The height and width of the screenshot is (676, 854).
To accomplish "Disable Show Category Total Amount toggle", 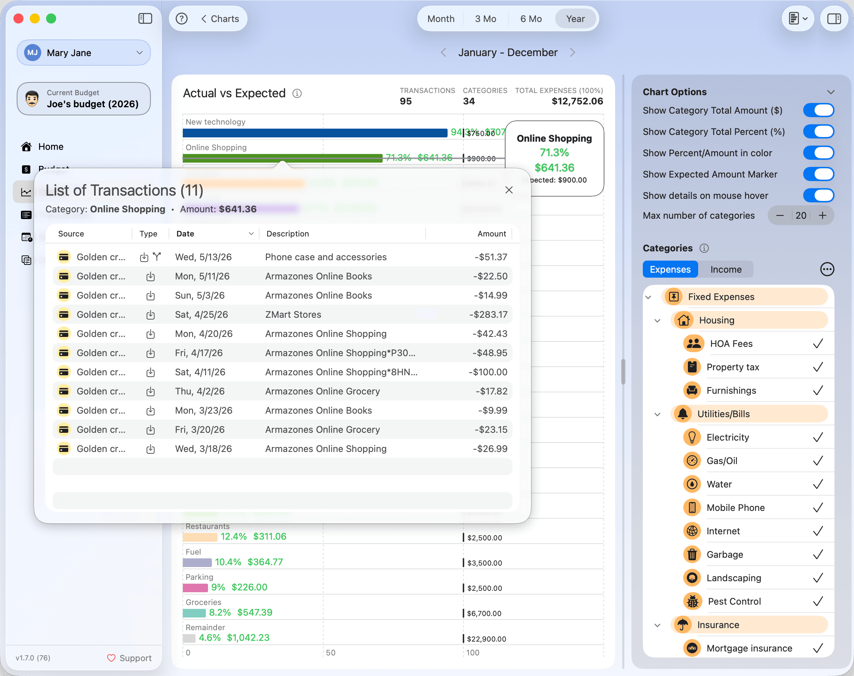I will pyautogui.click(x=819, y=110).
